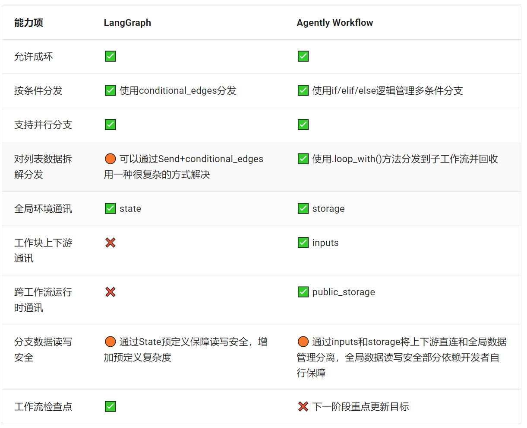Click the LangGraph check in 工作流检查点 row
The height and width of the screenshot is (428, 527).
110,406
